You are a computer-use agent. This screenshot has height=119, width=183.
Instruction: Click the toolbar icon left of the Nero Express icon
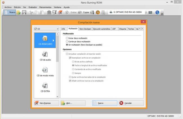tap(55, 12)
